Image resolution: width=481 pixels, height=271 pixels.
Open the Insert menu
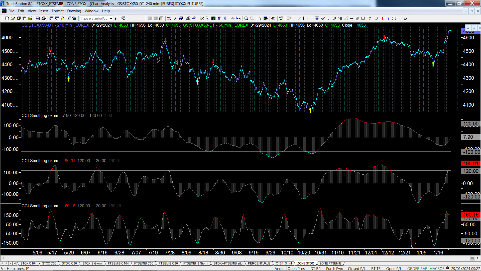[44, 11]
